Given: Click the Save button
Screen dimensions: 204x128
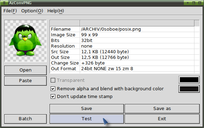Looking at the screenshot, I should [x=87, y=109].
